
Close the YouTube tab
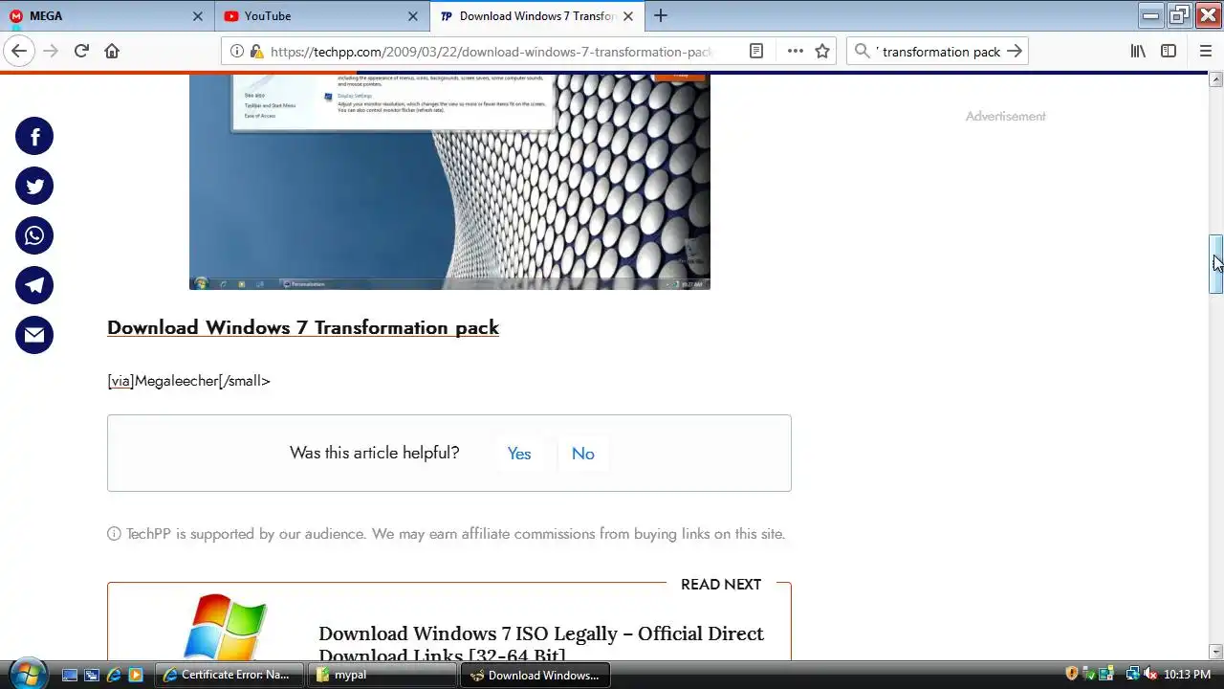[413, 16]
